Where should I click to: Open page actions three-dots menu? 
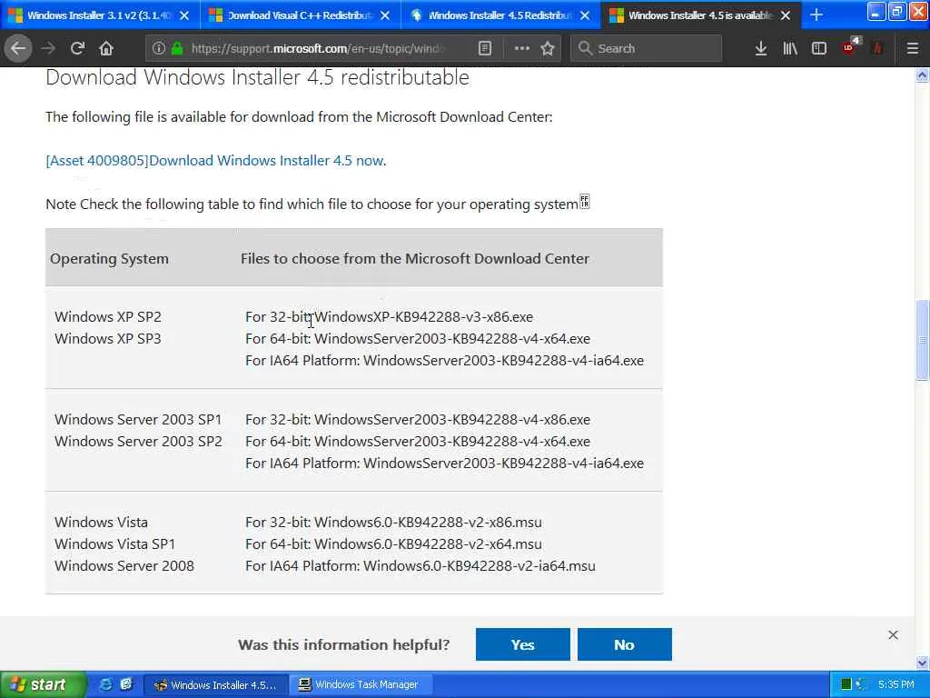coord(521,49)
